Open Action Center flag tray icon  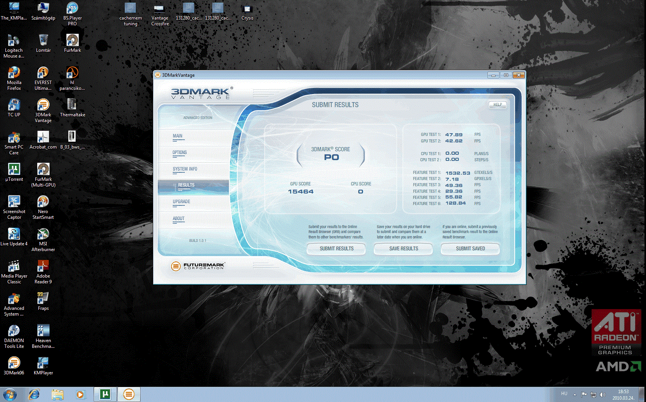[584, 395]
